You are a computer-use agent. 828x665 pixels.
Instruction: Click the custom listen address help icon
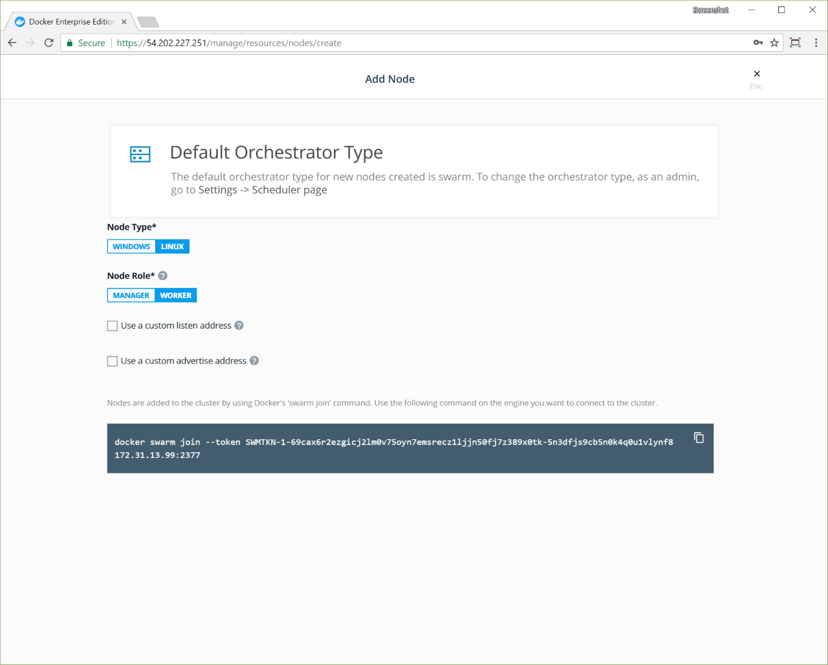pos(239,325)
